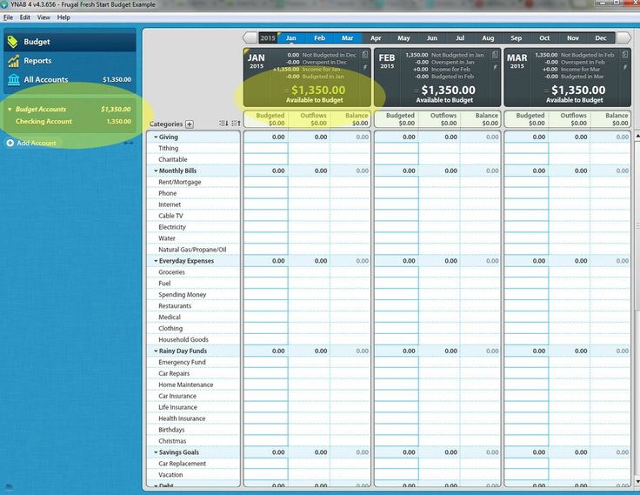Go to next months arrow
This screenshot has width=640, height=495.
coord(623,38)
